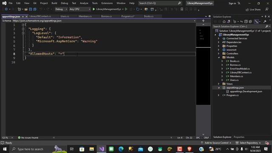Collapse the "LogLevel" block fold toggle

point(23,33)
